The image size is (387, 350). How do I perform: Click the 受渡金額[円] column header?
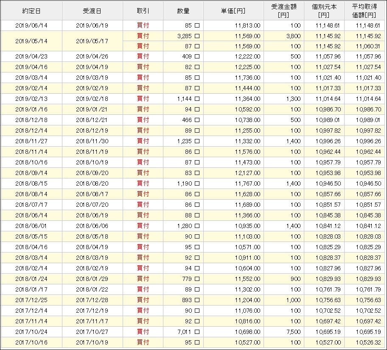(284, 11)
